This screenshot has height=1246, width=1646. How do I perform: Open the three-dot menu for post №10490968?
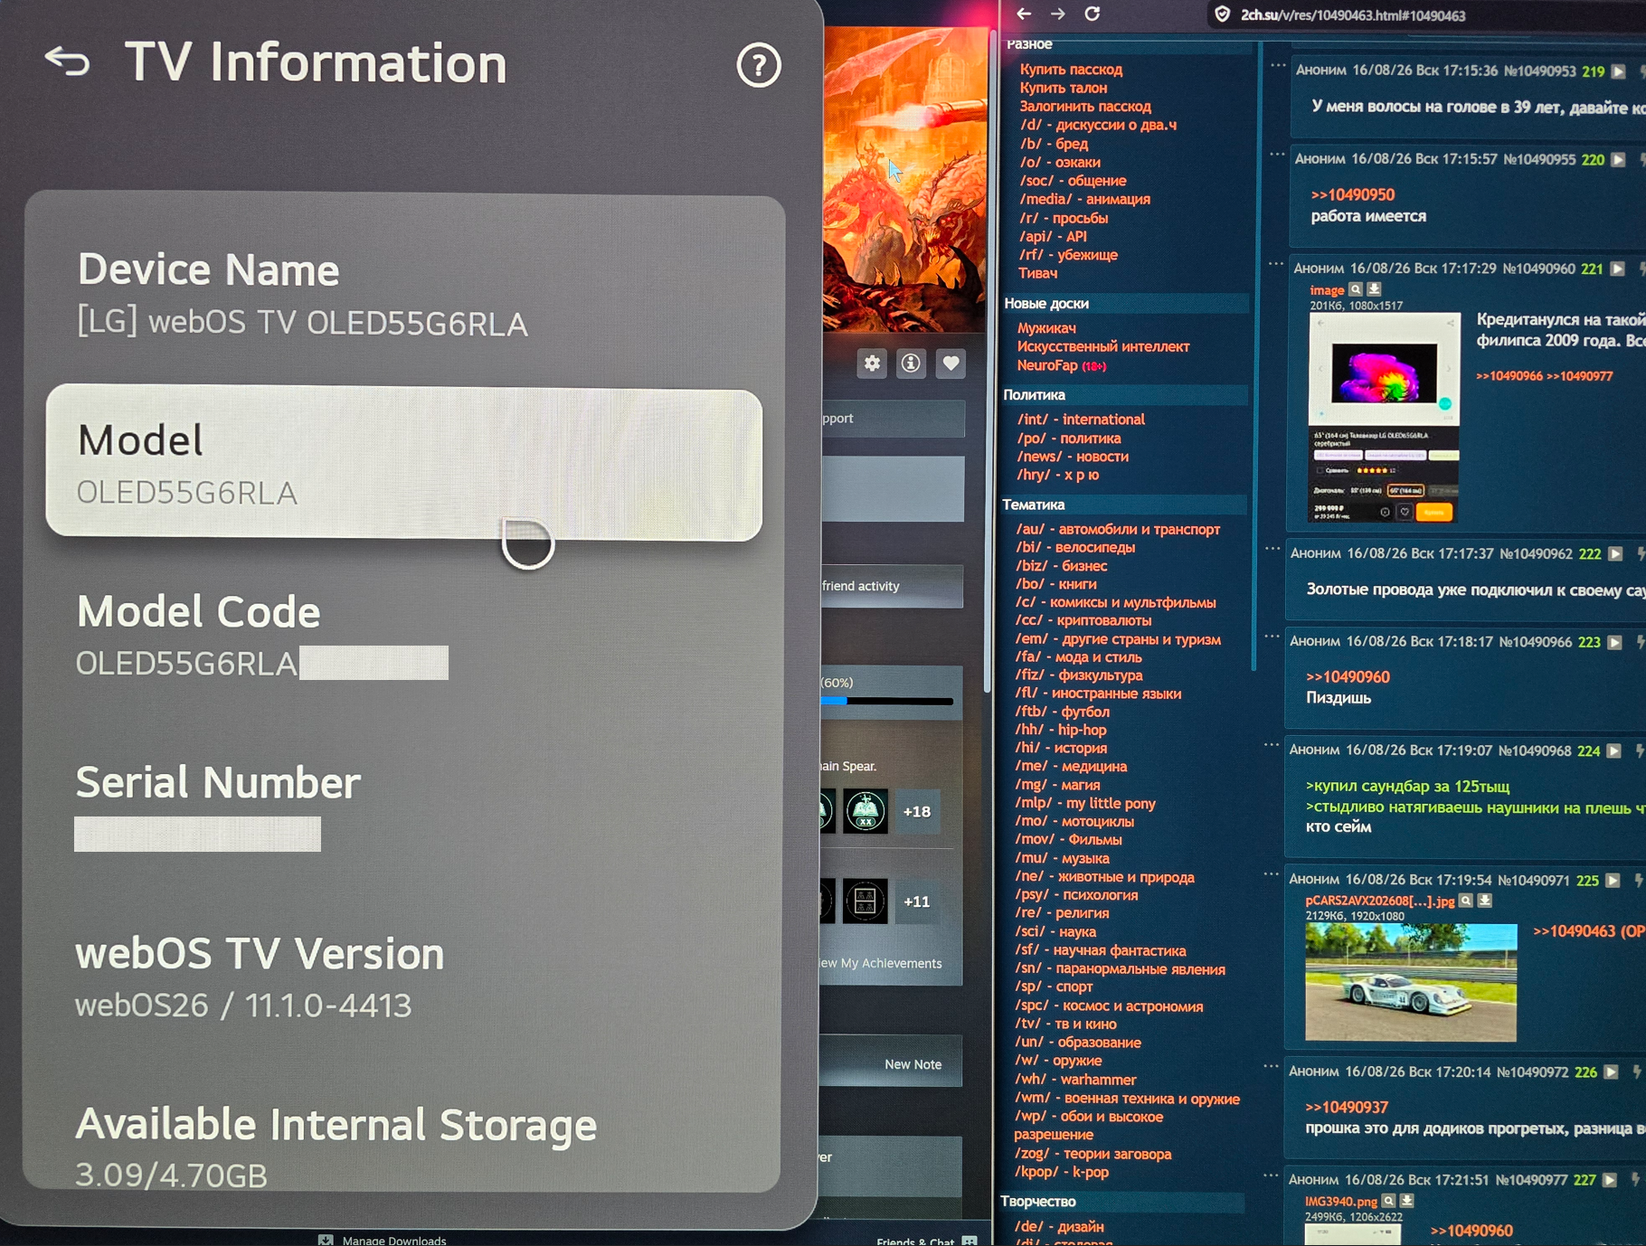click(1272, 745)
